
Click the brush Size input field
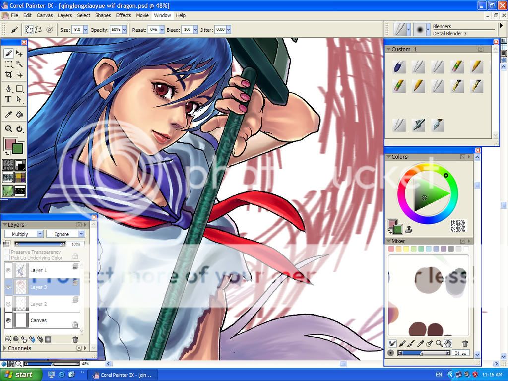pos(77,30)
